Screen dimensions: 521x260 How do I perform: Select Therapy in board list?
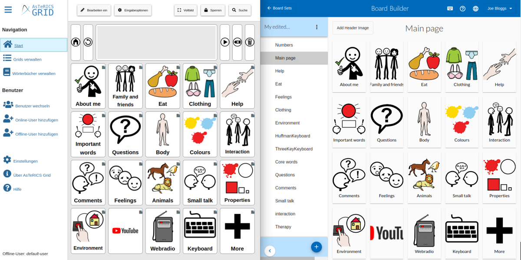point(294,227)
